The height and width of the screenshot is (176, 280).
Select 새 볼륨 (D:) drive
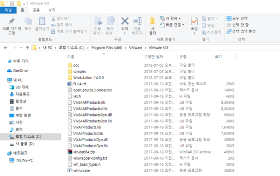pos(22,144)
